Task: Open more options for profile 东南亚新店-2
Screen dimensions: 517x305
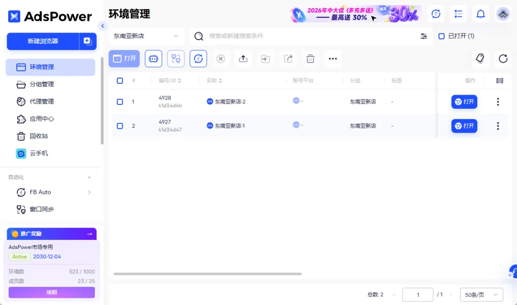Action: (x=498, y=102)
